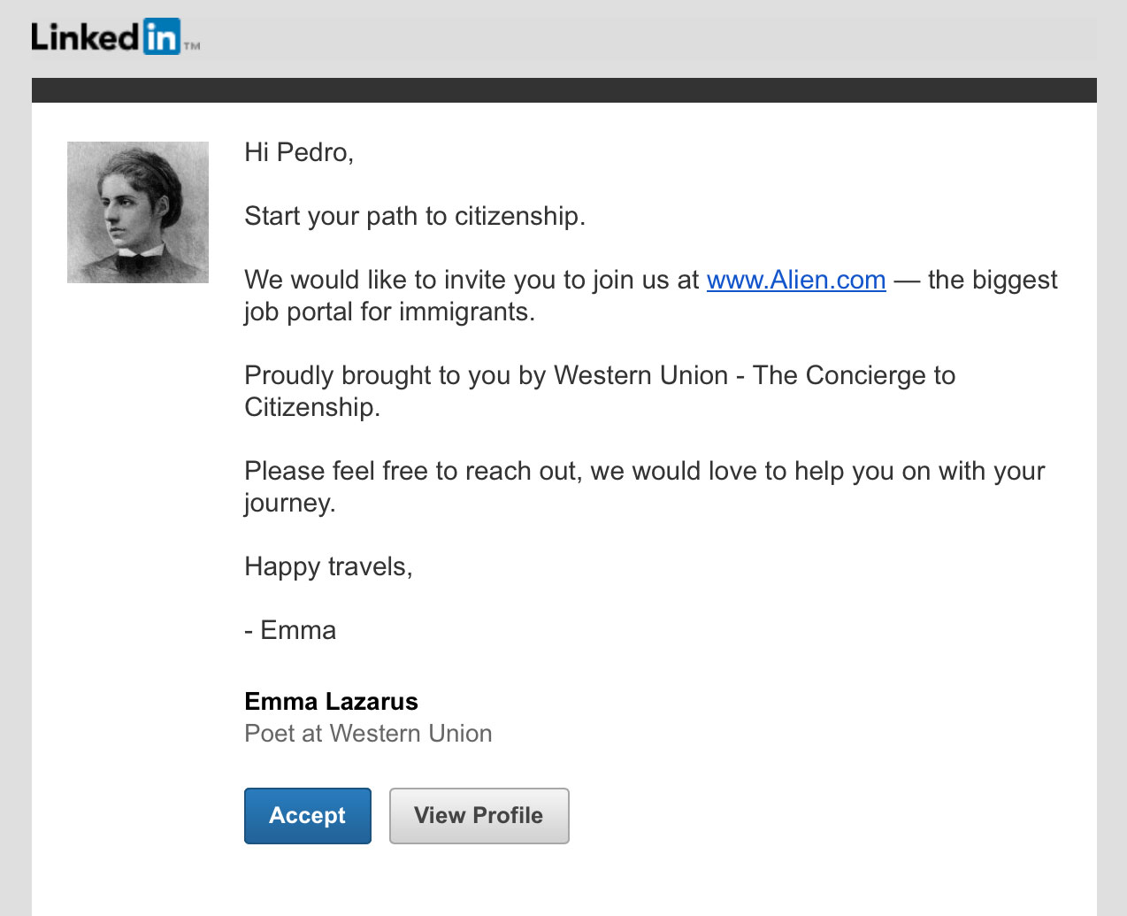Image resolution: width=1127 pixels, height=916 pixels.
Task: Click the "Start your path to citizenship." line
Action: 415,216
